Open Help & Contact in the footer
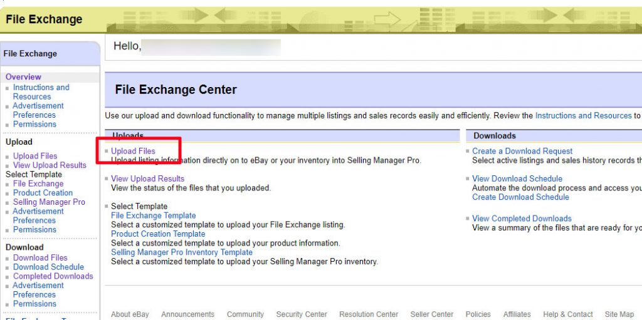The height and width of the screenshot is (320, 642). [568, 314]
